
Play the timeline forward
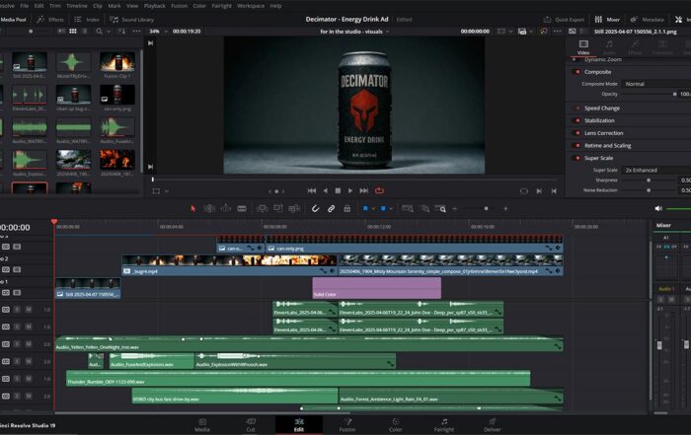(x=350, y=190)
